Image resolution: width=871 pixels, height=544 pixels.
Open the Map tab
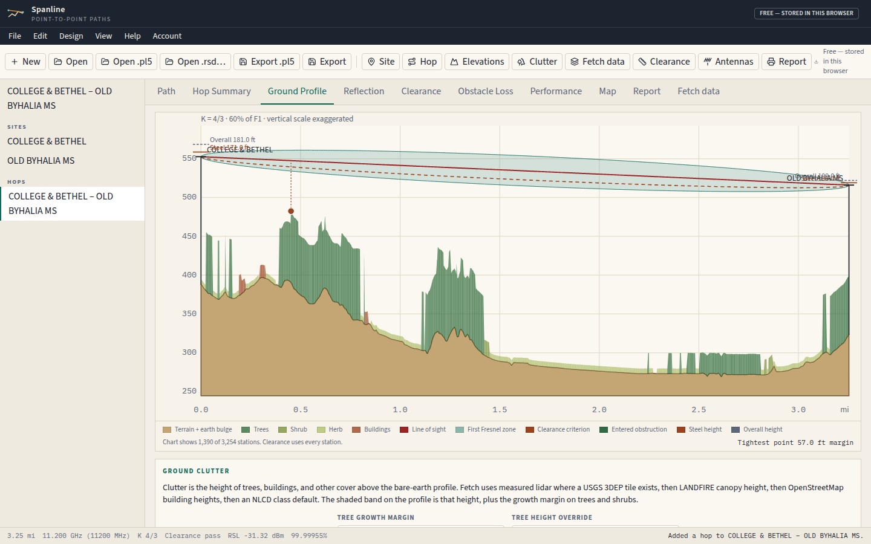(608, 91)
